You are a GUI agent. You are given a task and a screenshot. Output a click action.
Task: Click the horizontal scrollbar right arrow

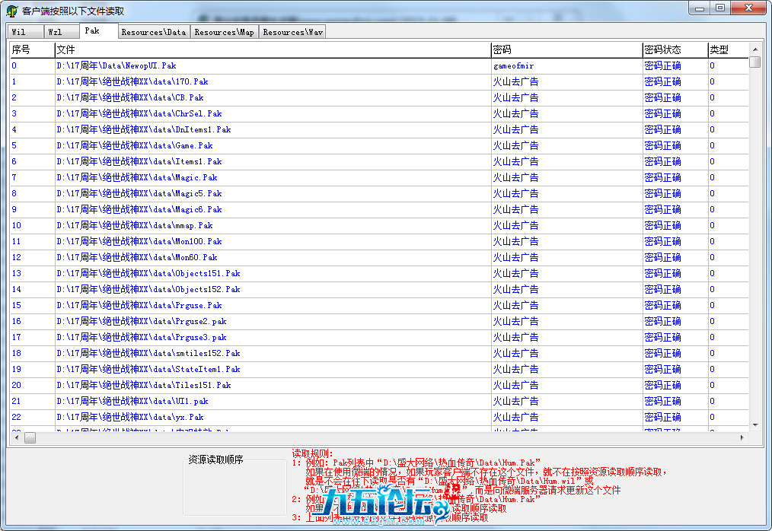tap(742, 438)
